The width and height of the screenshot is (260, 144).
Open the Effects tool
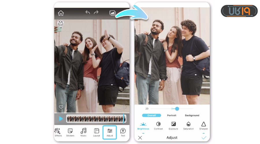[x=58, y=132]
